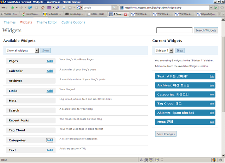Edit the Meta current widget
Image resolution: width=225 pixels, height=163 pixels.
coord(212,122)
